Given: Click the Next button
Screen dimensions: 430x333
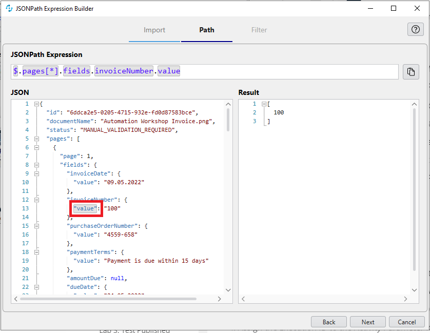Looking at the screenshot, I should pos(368,322).
